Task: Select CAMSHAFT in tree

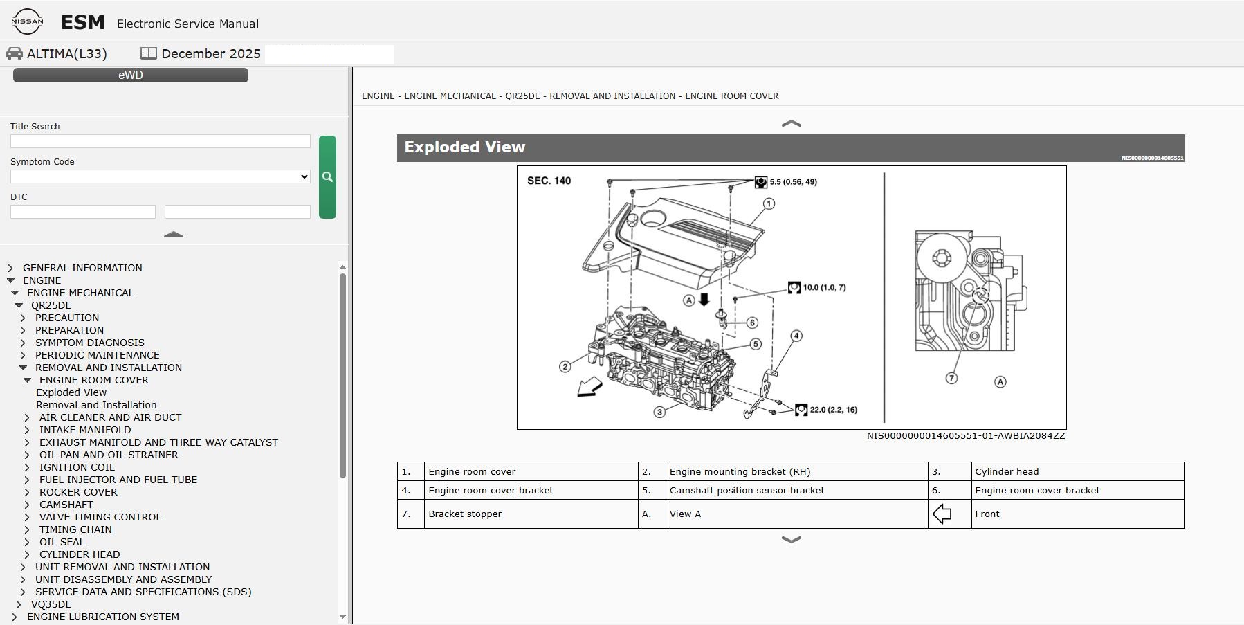Action: pos(66,505)
